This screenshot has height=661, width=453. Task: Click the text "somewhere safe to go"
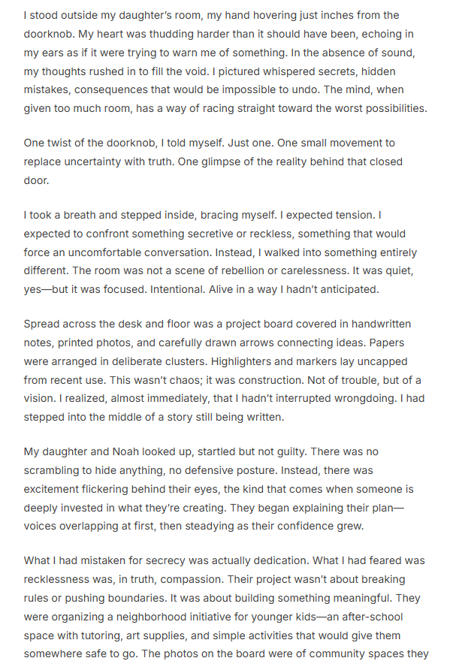point(82,653)
